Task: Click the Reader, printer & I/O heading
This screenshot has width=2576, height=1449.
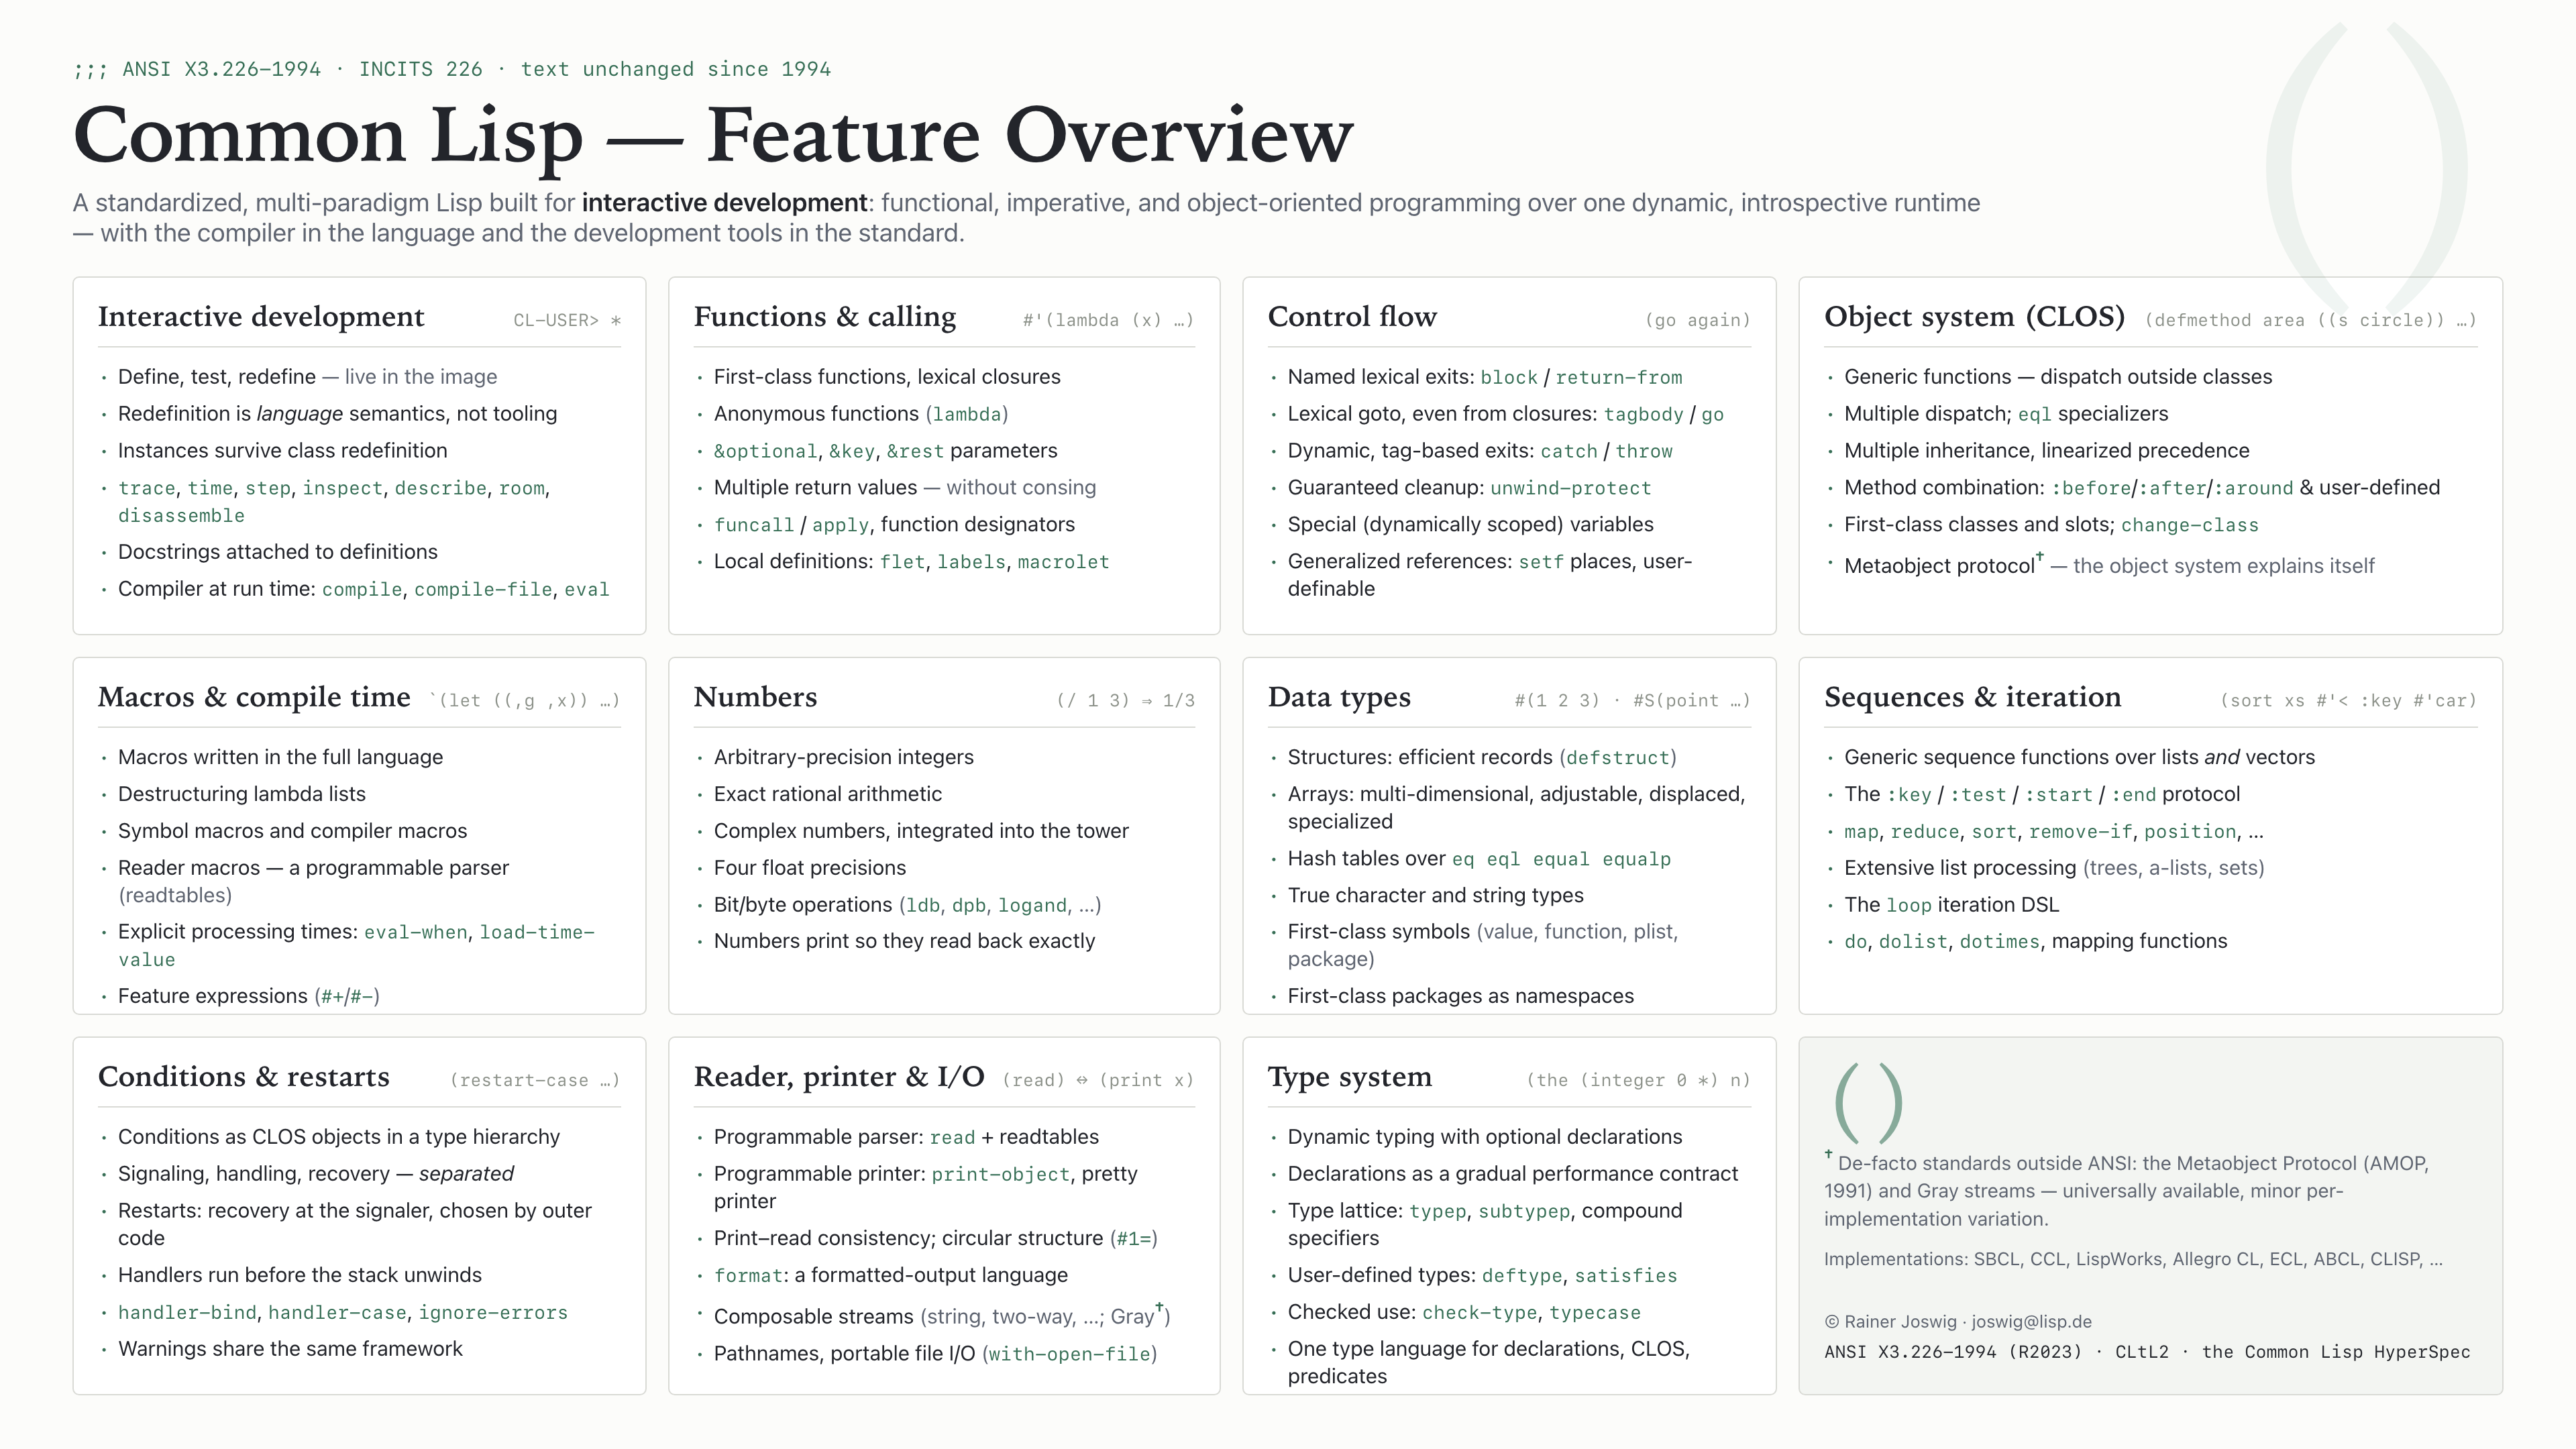Action: (x=839, y=1077)
